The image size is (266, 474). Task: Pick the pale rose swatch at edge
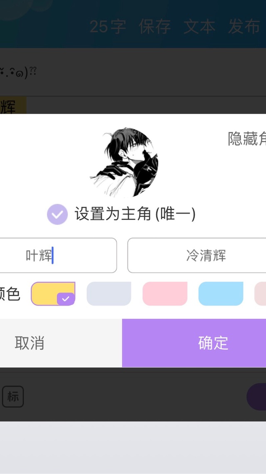[x=260, y=294]
